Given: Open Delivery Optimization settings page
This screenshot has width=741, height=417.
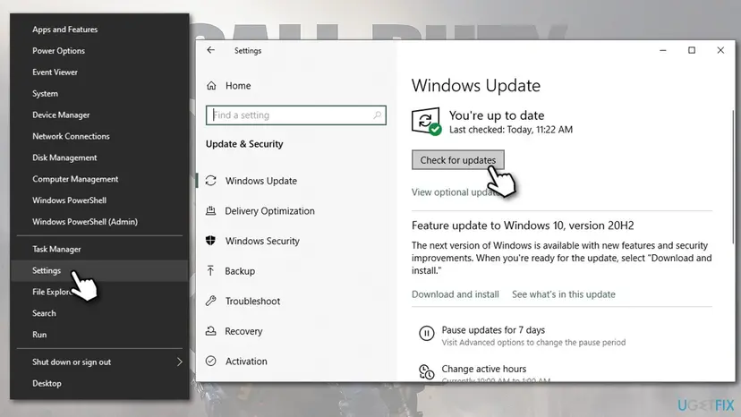Looking at the screenshot, I should [270, 211].
